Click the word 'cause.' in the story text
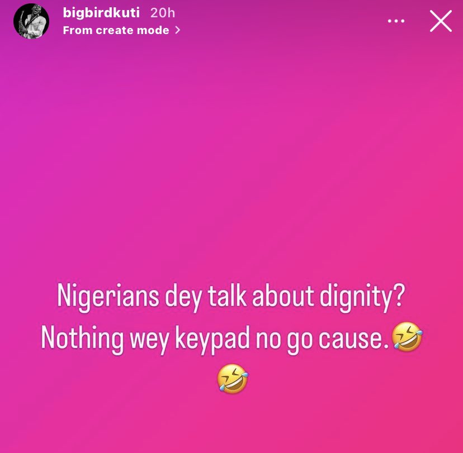Viewport: 463px width, 453px height. 353,339
